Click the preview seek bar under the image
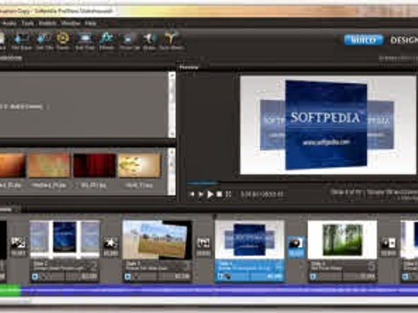The image size is (418, 313). [x=300, y=183]
